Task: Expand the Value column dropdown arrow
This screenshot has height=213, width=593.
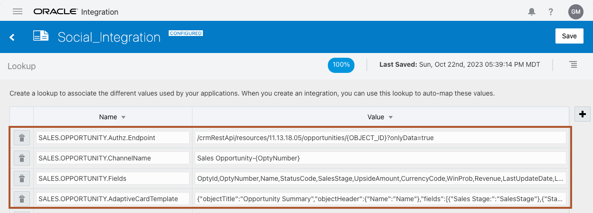Action: click(391, 117)
